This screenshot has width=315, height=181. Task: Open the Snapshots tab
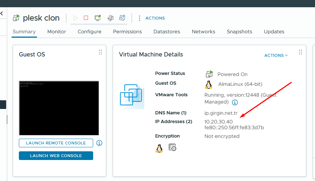click(240, 32)
